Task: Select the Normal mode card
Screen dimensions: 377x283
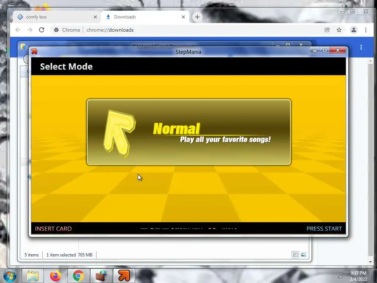Action: point(189,132)
